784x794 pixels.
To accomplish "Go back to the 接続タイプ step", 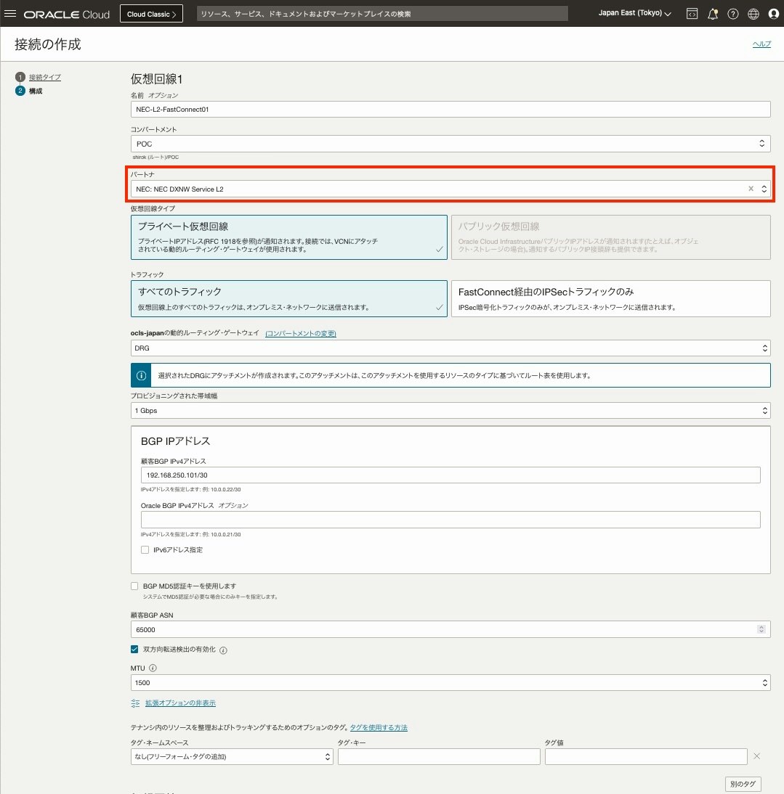I will (x=44, y=77).
